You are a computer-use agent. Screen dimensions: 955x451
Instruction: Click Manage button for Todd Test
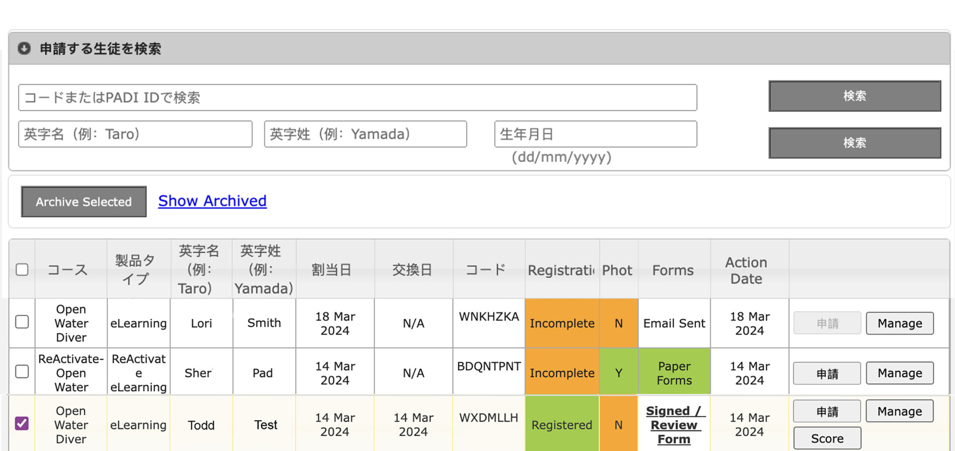click(900, 411)
